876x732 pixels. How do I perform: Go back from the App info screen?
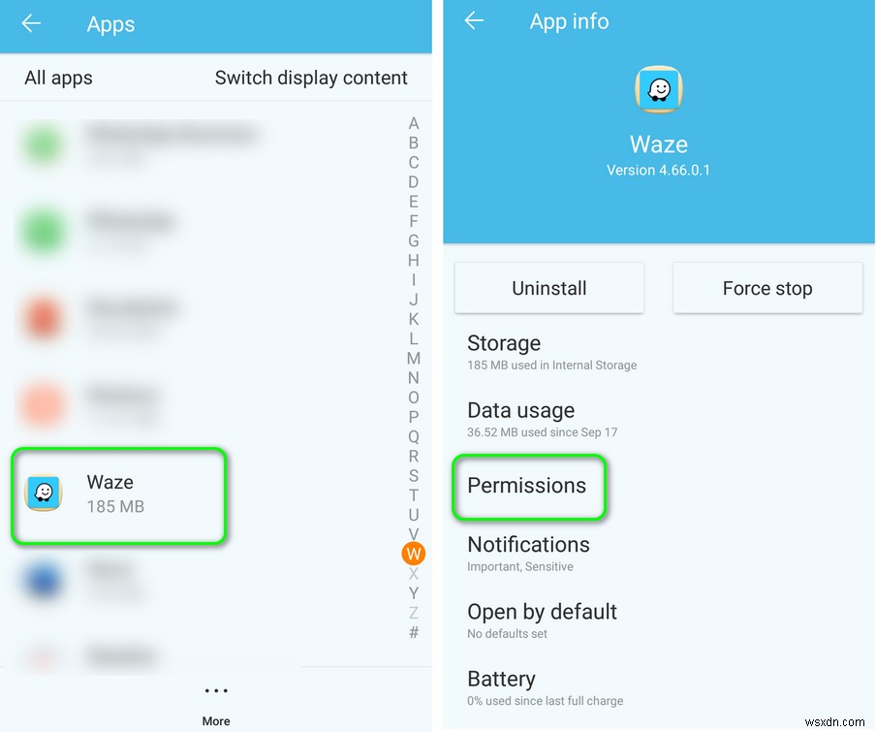point(474,20)
